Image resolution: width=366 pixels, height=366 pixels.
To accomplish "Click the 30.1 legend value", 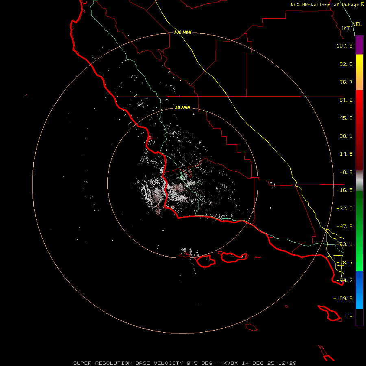I will (x=346, y=136).
